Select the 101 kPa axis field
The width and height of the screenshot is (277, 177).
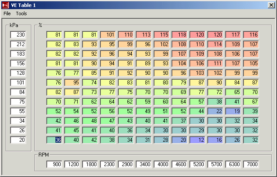click(x=19, y=83)
